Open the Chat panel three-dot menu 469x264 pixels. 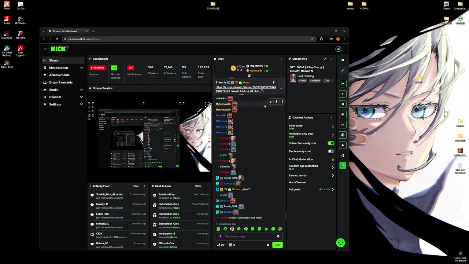coord(282,59)
